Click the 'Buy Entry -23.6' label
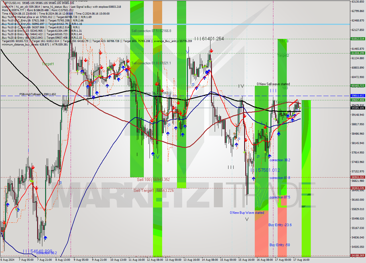366x263 pixels. [x=280, y=225]
